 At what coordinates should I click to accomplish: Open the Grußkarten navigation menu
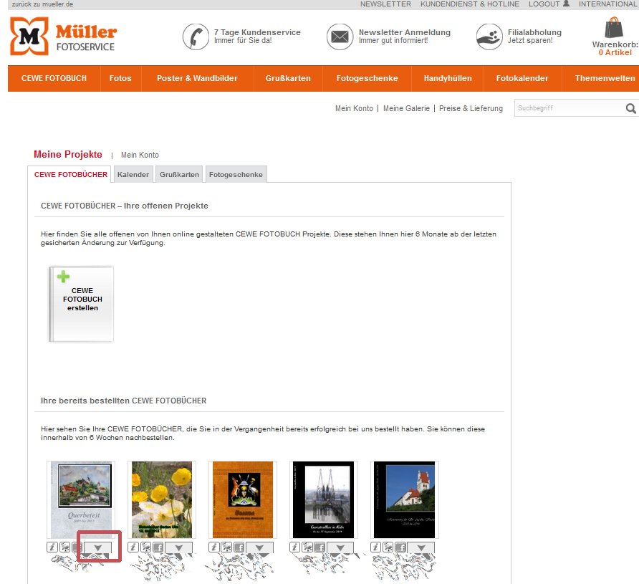(288, 78)
